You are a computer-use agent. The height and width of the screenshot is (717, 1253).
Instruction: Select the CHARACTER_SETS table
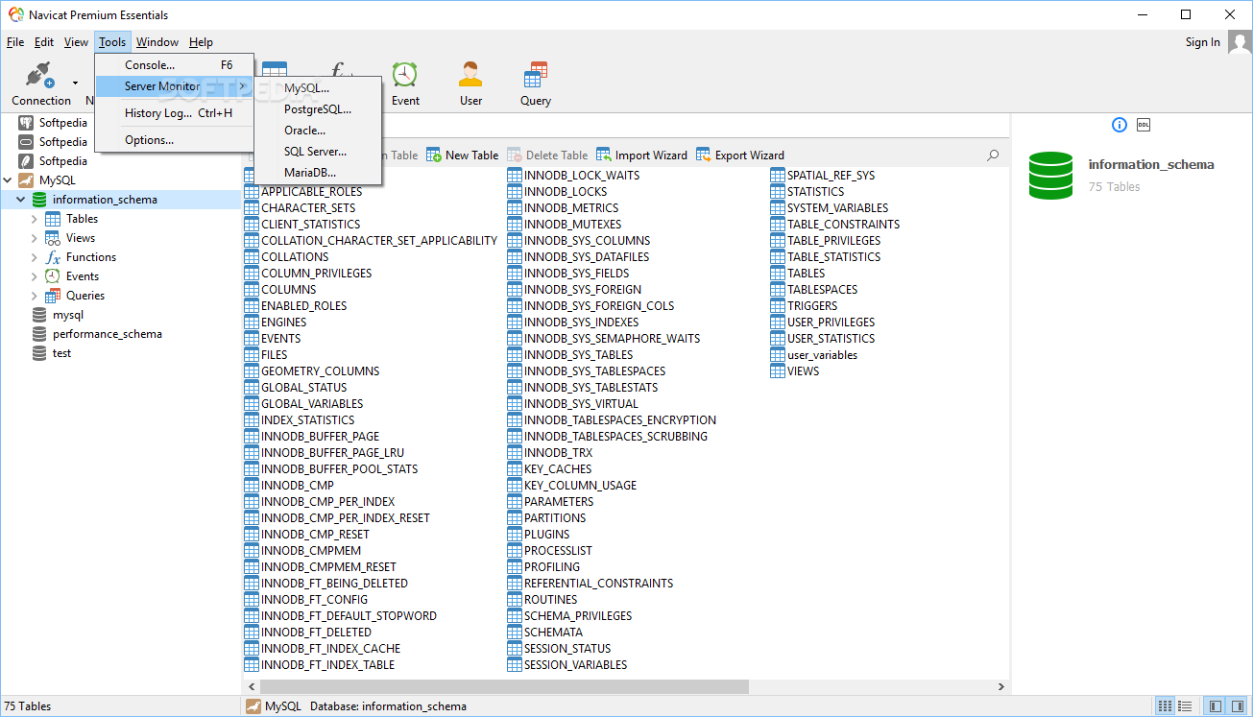[307, 208]
